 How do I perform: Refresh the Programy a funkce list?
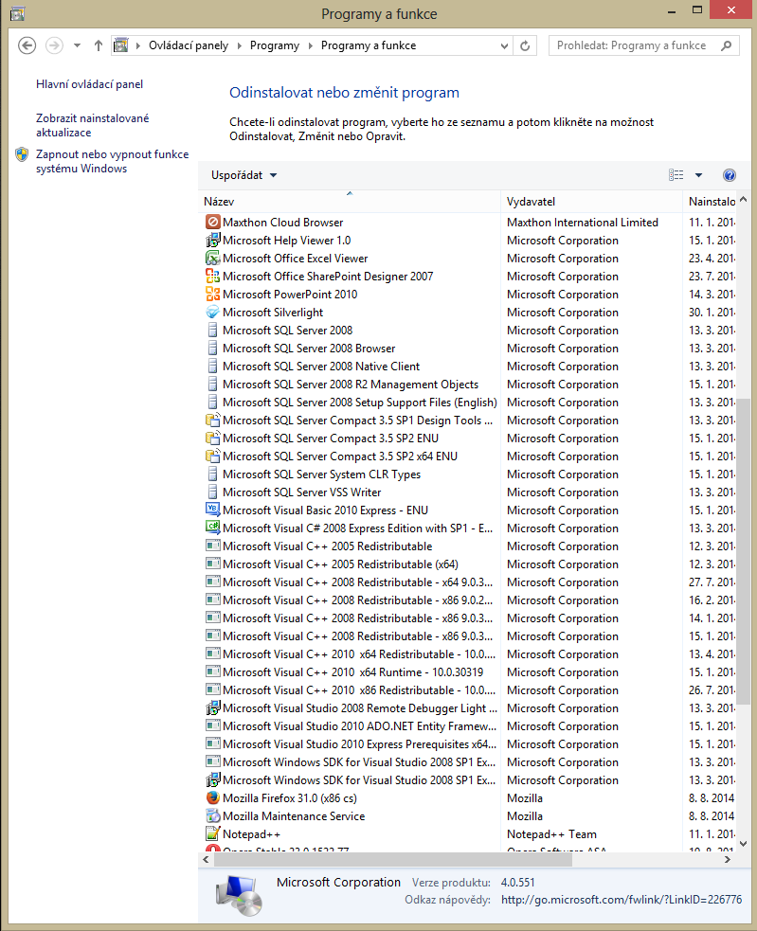coord(525,45)
